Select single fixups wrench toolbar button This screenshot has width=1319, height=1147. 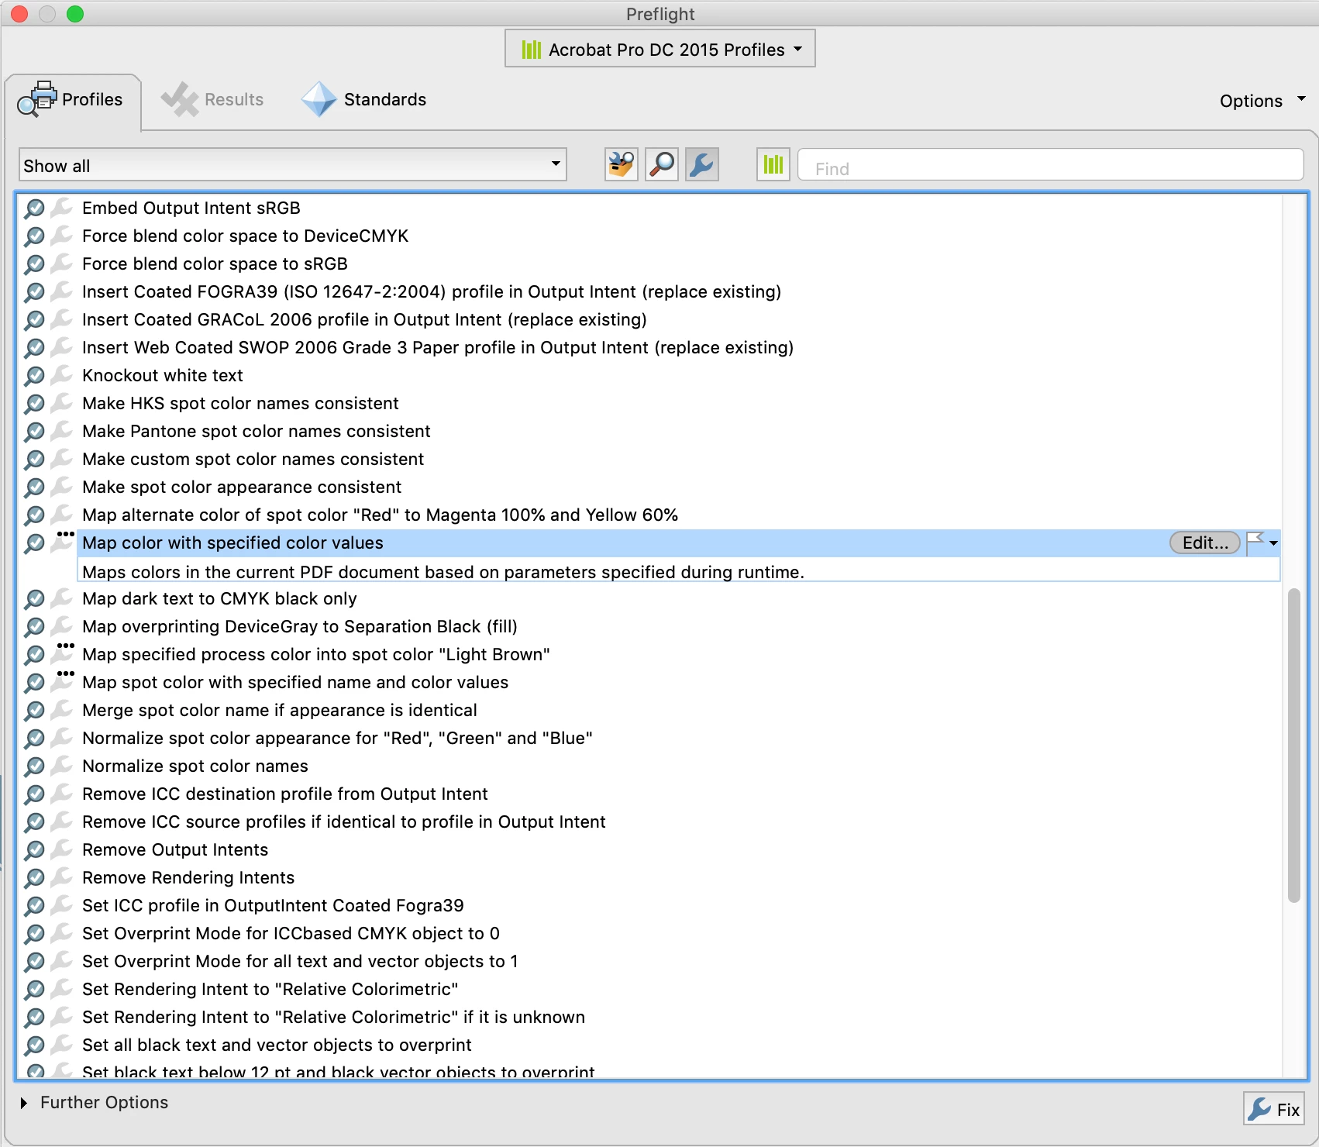702,164
